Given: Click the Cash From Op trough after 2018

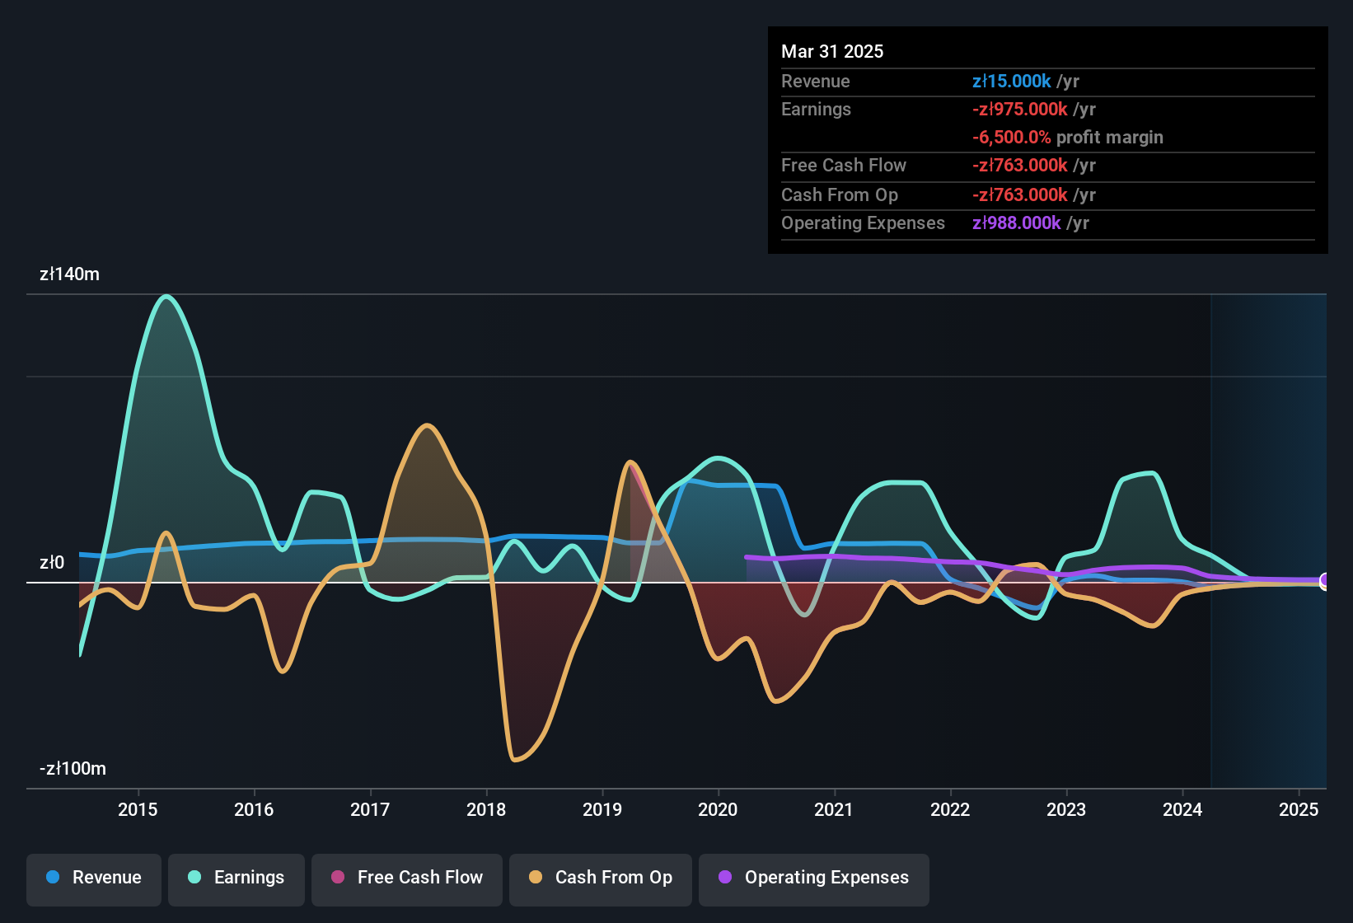Looking at the screenshot, I should coord(516,759).
